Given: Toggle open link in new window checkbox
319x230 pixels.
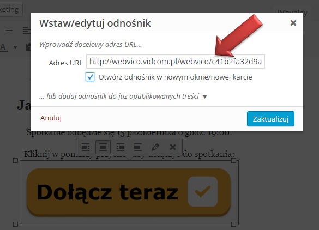Looking at the screenshot, I should click(90, 77).
